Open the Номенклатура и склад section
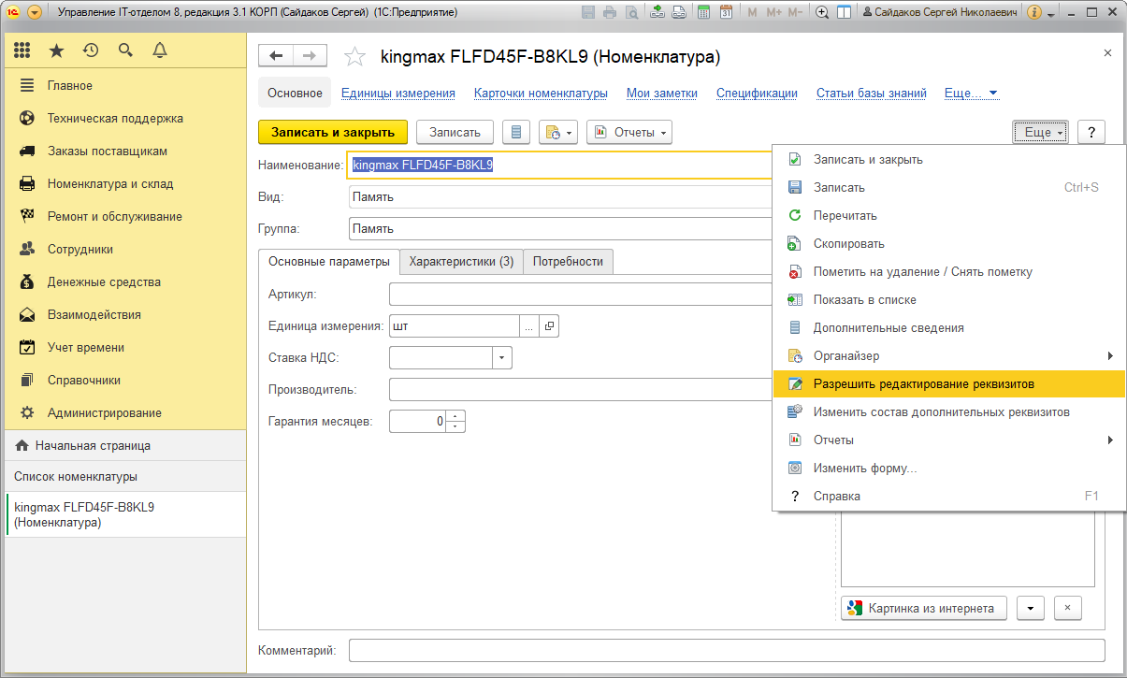This screenshot has height=678, width=1127. pos(126,183)
